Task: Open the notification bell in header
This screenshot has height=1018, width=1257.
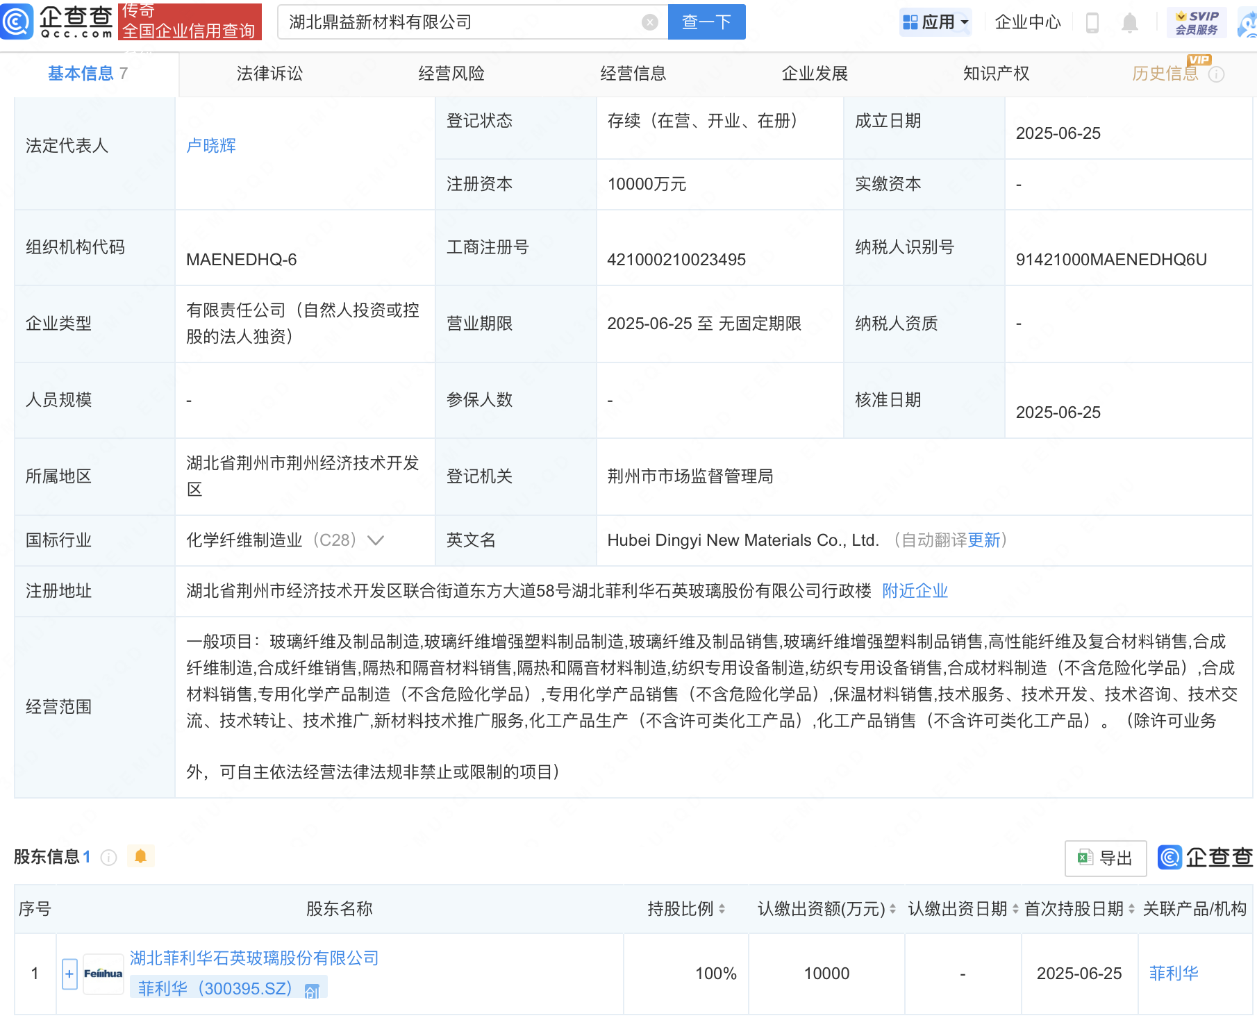Action: coord(1130,23)
